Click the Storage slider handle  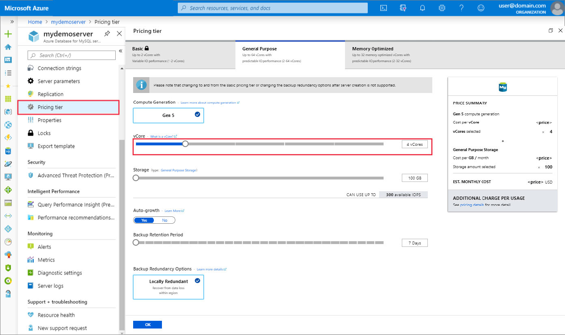(x=136, y=178)
